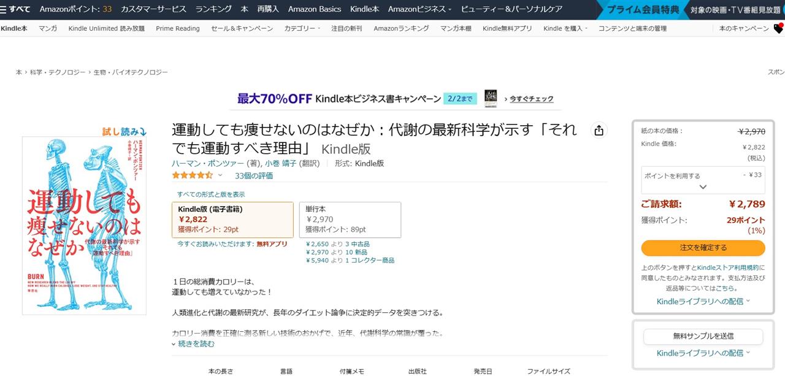Open the 試し読み sample preview label
Screen dimensions: 785x376
pos(124,131)
